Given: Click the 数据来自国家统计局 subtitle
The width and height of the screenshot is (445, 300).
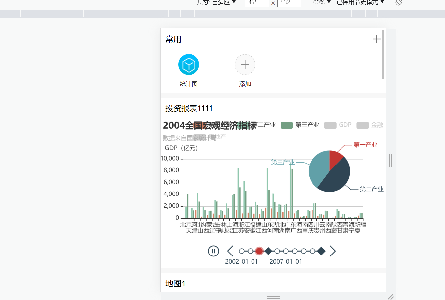Looking at the screenshot, I should 190,138.
